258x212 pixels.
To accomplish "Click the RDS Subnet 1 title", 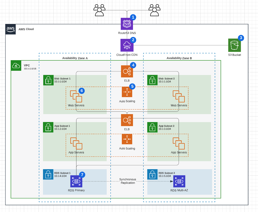I will (x=62, y=173).
